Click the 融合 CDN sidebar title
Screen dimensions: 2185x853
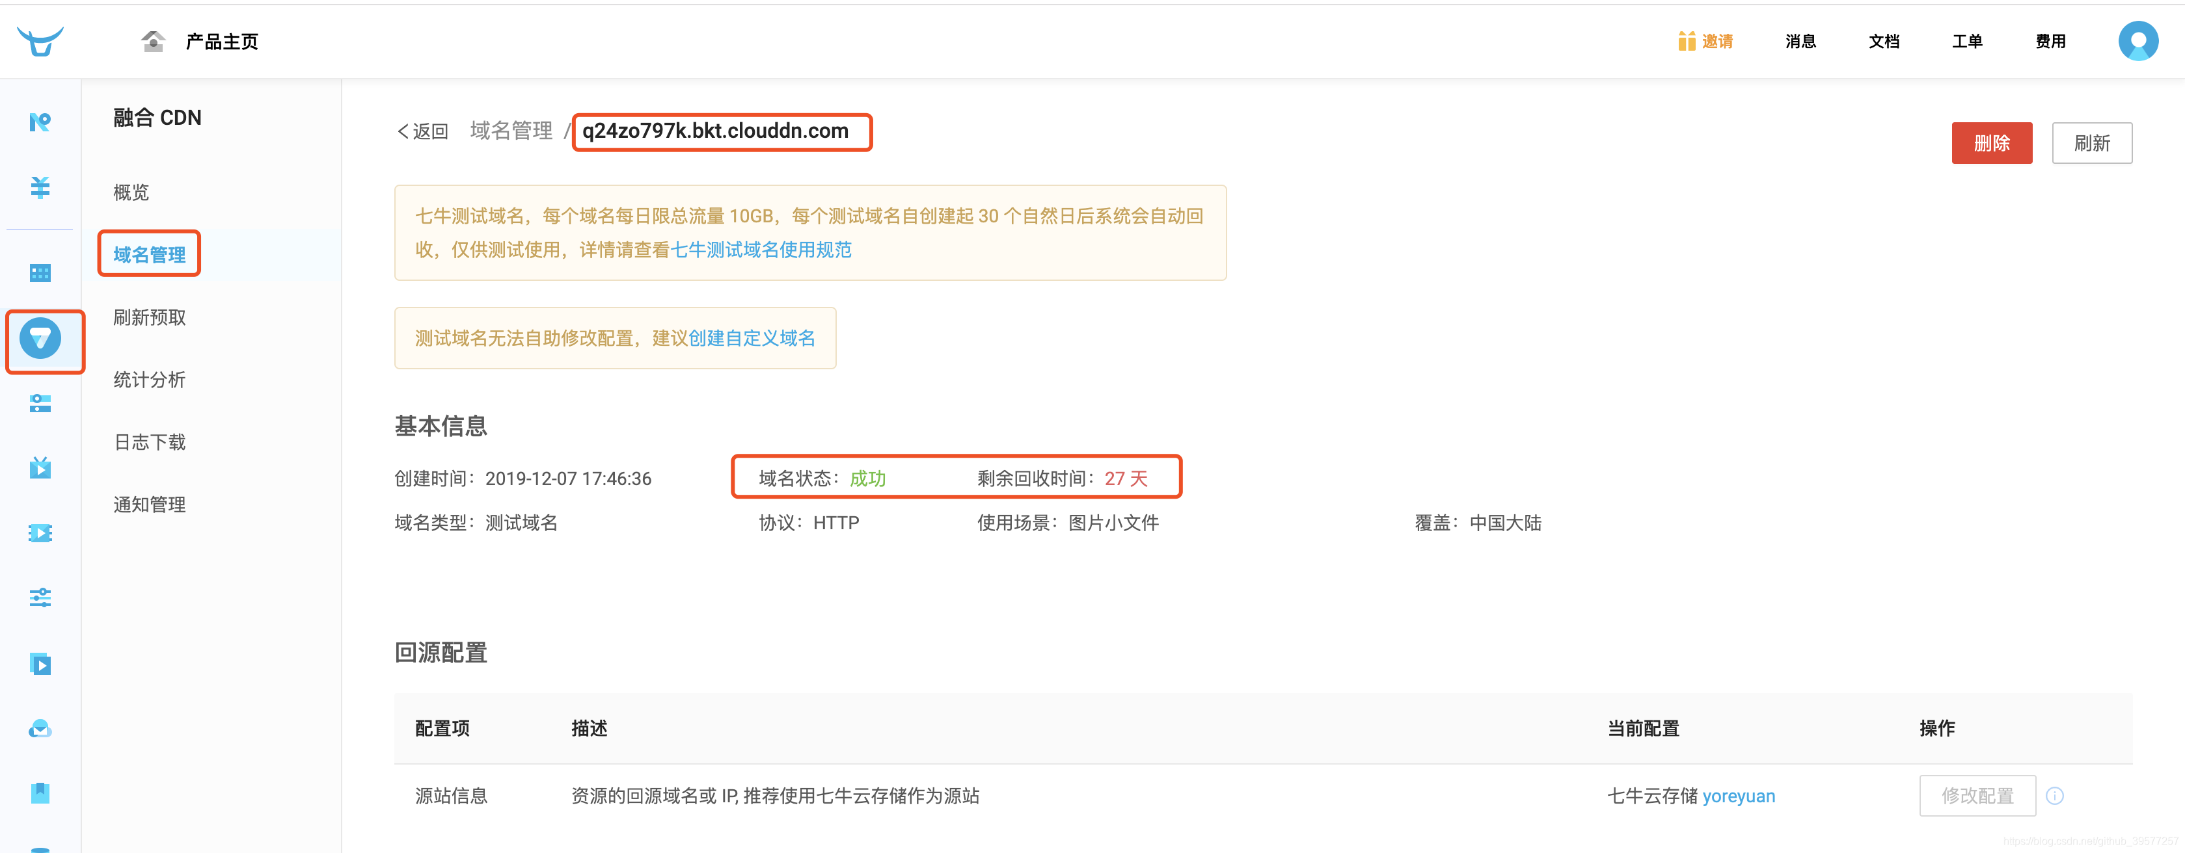(x=157, y=117)
